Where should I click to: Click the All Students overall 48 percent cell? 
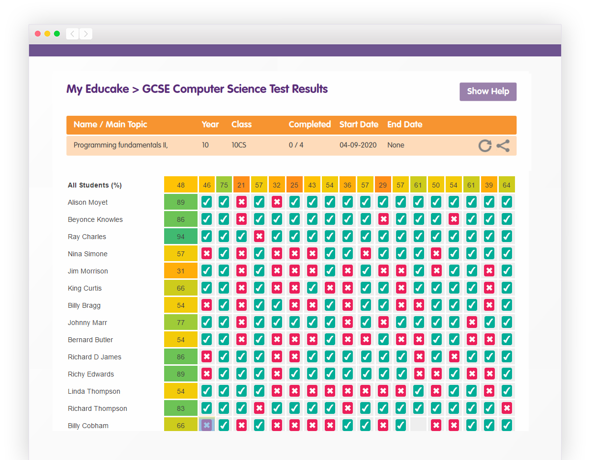pyautogui.click(x=181, y=185)
